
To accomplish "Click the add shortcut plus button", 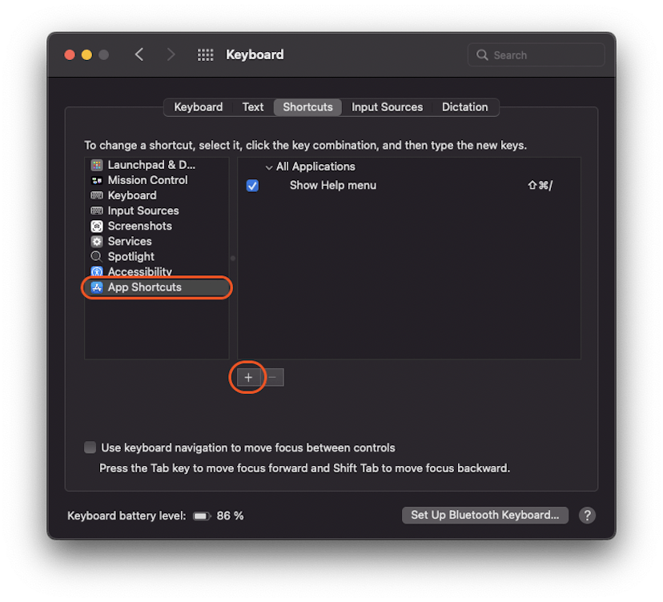I will (x=247, y=377).
